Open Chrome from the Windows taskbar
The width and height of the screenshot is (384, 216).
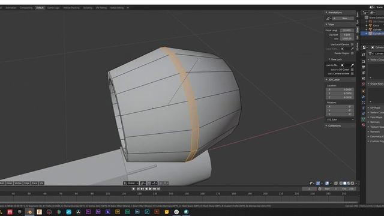point(176,212)
